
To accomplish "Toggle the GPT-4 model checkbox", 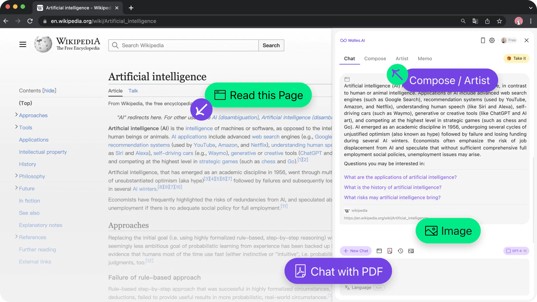I will coord(508,251).
